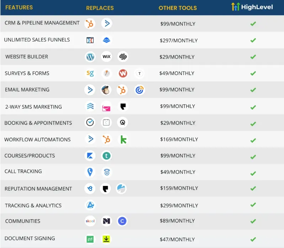The height and width of the screenshot is (248, 284).
Task: Click the OTHER TOOLS column header
Action: tap(178, 8)
